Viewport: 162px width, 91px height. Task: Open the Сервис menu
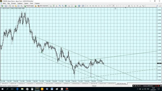(x=26, y=3)
